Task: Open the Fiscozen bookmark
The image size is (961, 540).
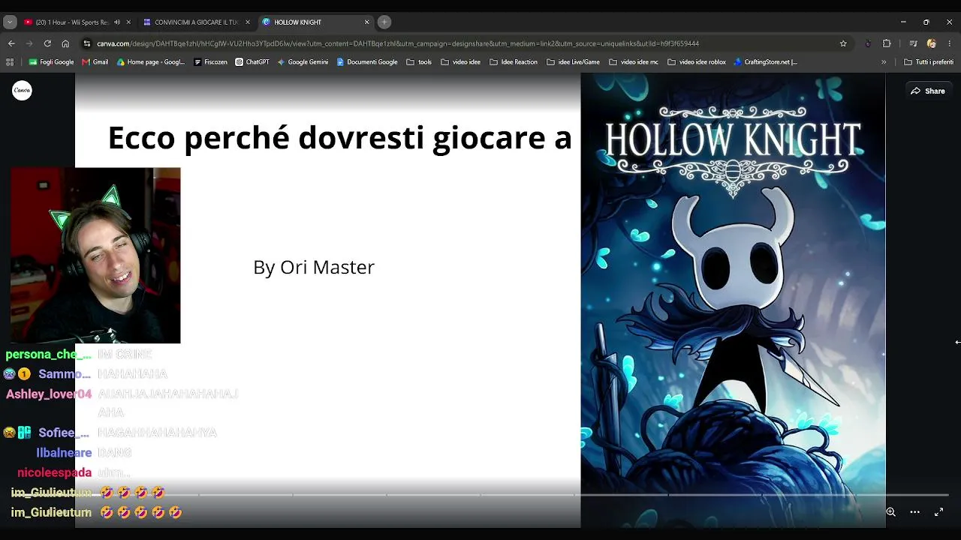Action: 210,62
